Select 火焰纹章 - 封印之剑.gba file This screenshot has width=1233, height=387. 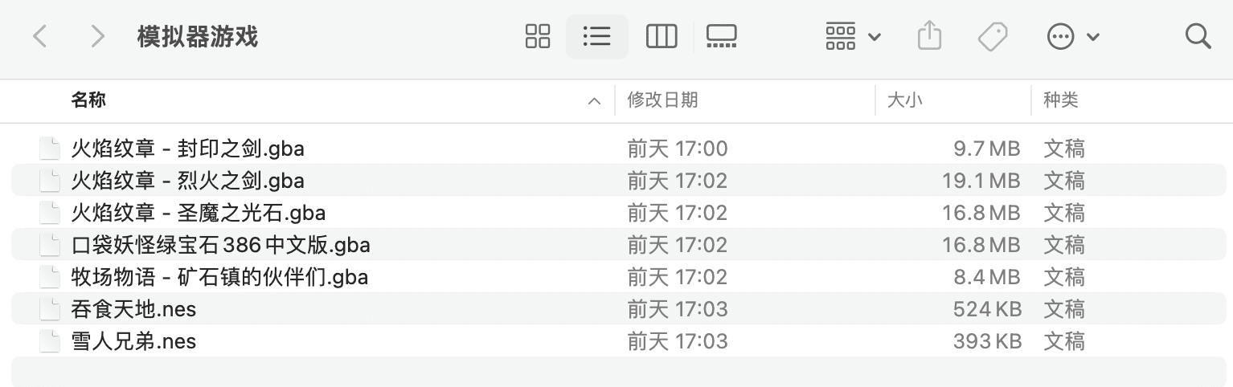[187, 149]
